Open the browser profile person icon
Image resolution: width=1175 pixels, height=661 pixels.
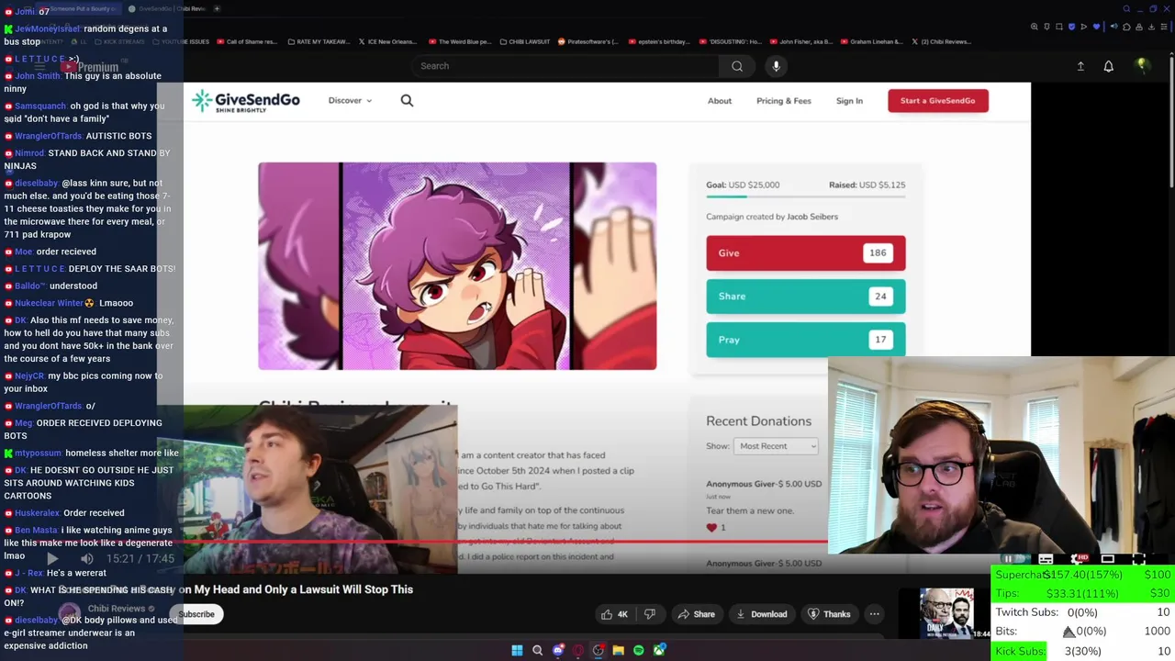[1139, 27]
